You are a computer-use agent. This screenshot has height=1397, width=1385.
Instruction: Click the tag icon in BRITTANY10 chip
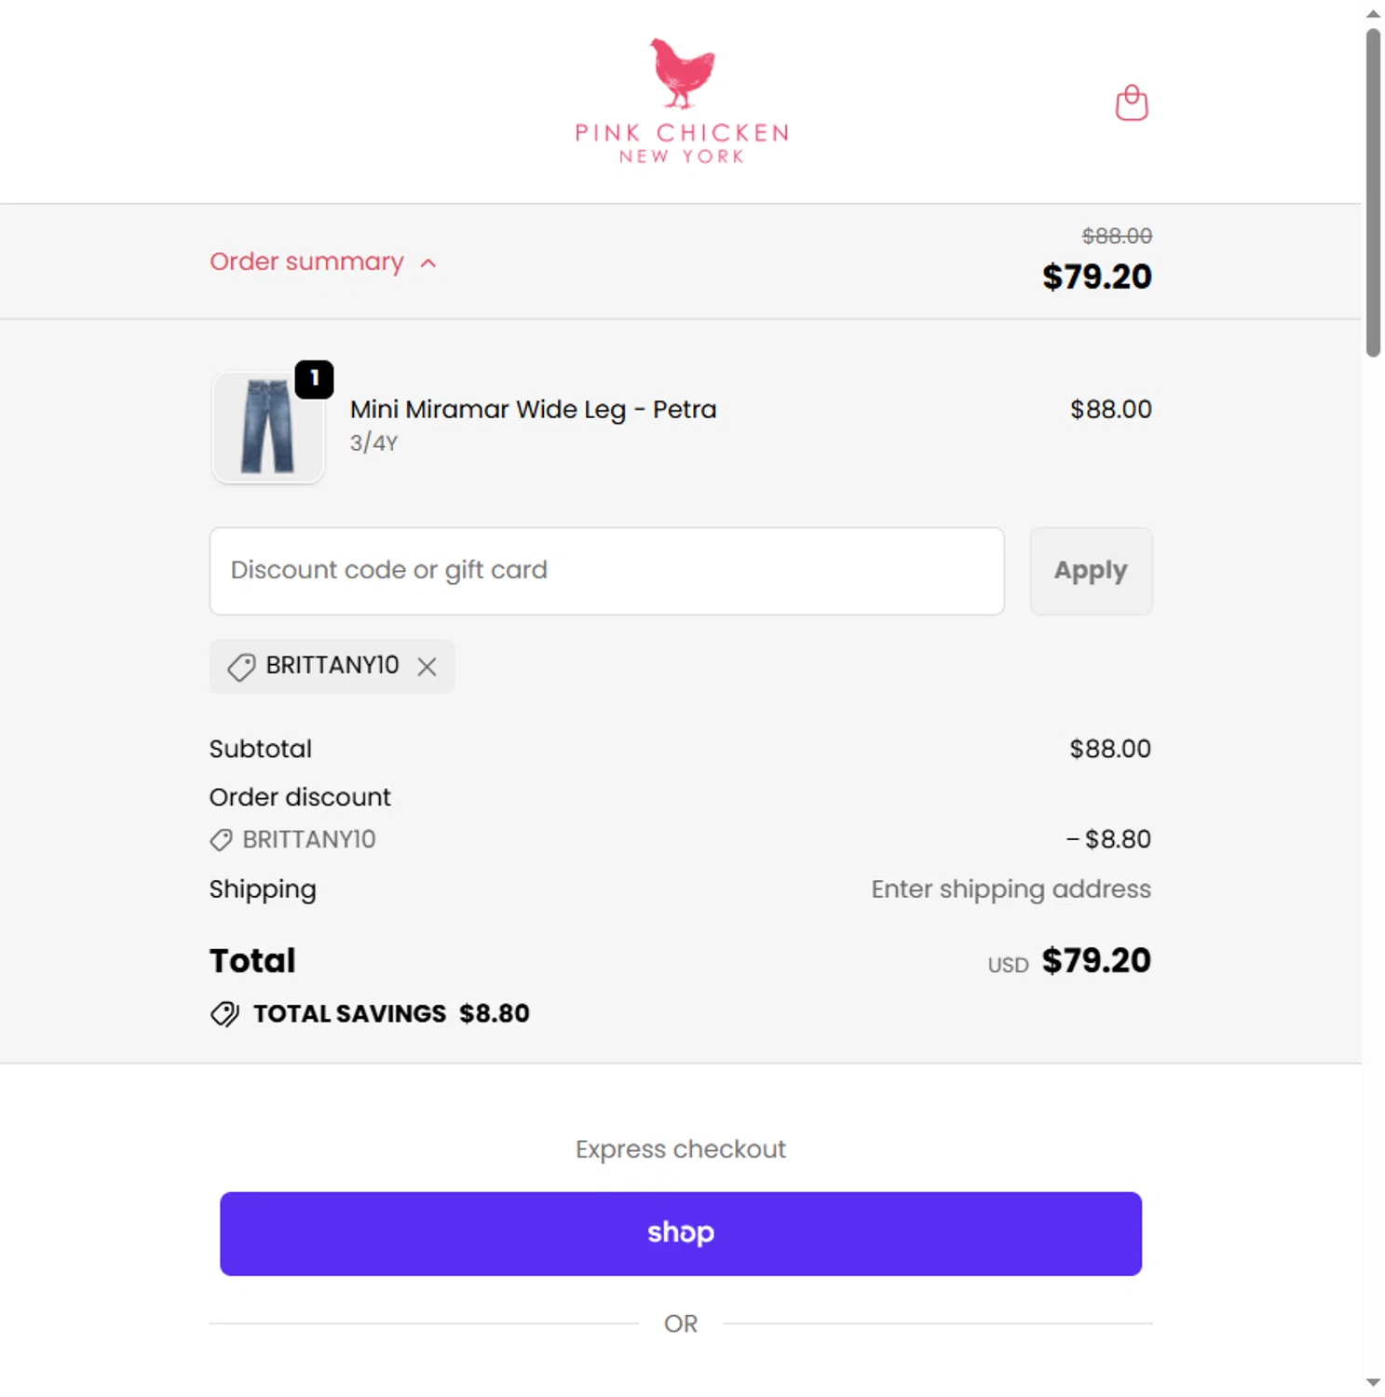[x=241, y=667]
